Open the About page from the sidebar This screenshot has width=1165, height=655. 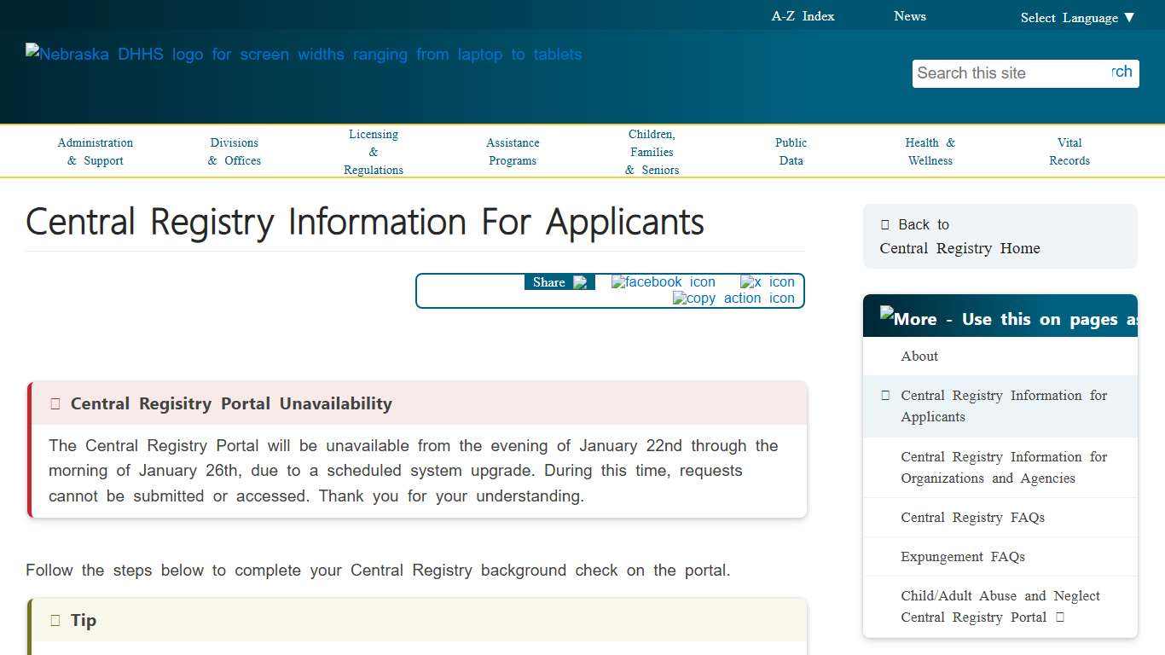[919, 356]
